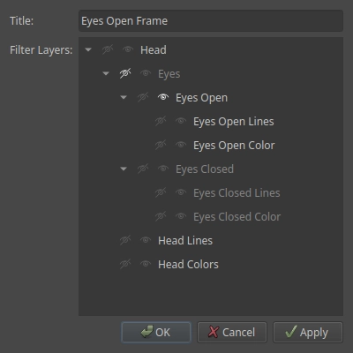Click the eye show icon for Head

[x=128, y=49]
